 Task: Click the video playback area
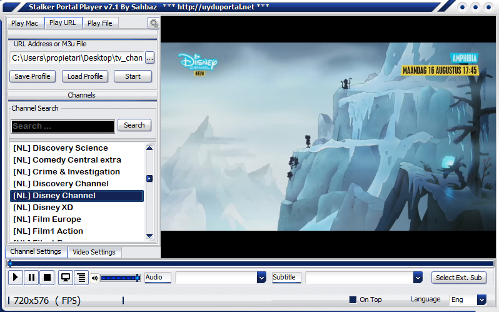tap(328, 136)
